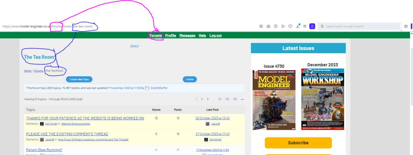Click the Topic column header
The height and width of the screenshot is (155, 413).
tap(31, 110)
